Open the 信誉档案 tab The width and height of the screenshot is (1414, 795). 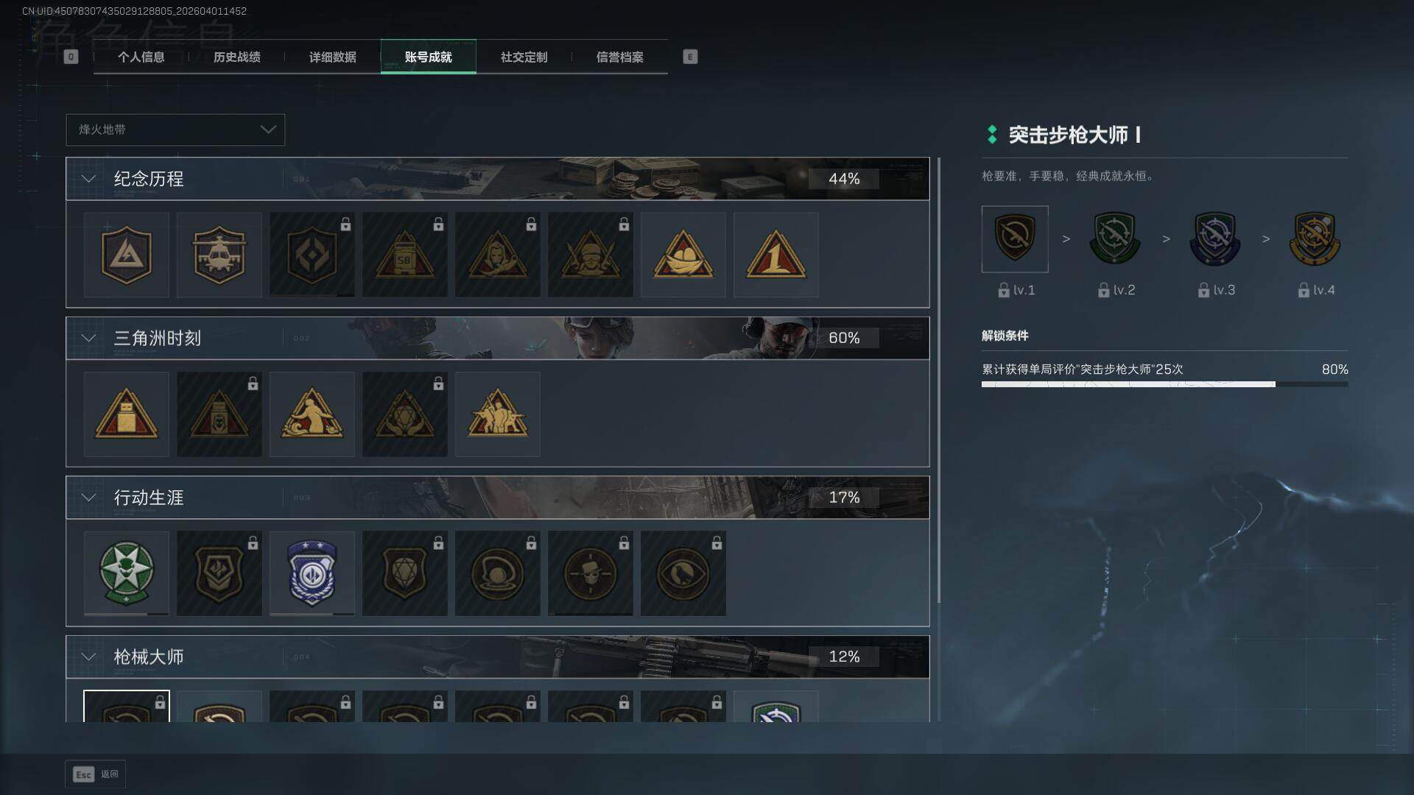(x=619, y=57)
